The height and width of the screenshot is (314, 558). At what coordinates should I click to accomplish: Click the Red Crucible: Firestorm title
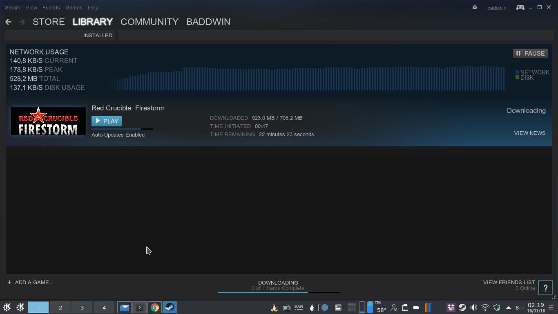128,108
